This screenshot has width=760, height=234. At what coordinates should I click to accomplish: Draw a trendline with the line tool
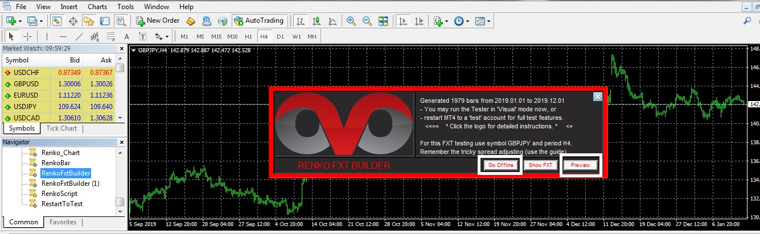pyautogui.click(x=79, y=36)
